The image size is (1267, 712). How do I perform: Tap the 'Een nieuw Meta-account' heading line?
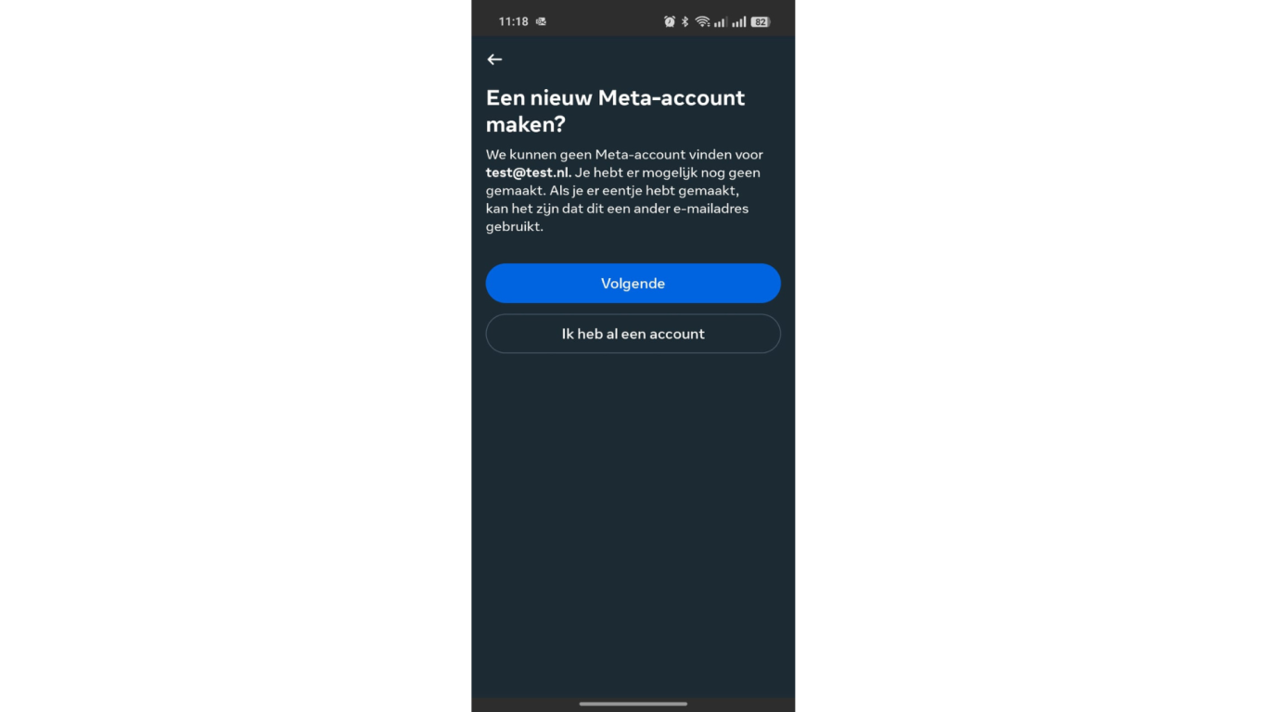[616, 97]
